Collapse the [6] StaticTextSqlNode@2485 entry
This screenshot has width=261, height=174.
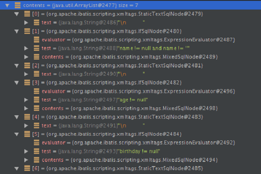click(x=17, y=169)
